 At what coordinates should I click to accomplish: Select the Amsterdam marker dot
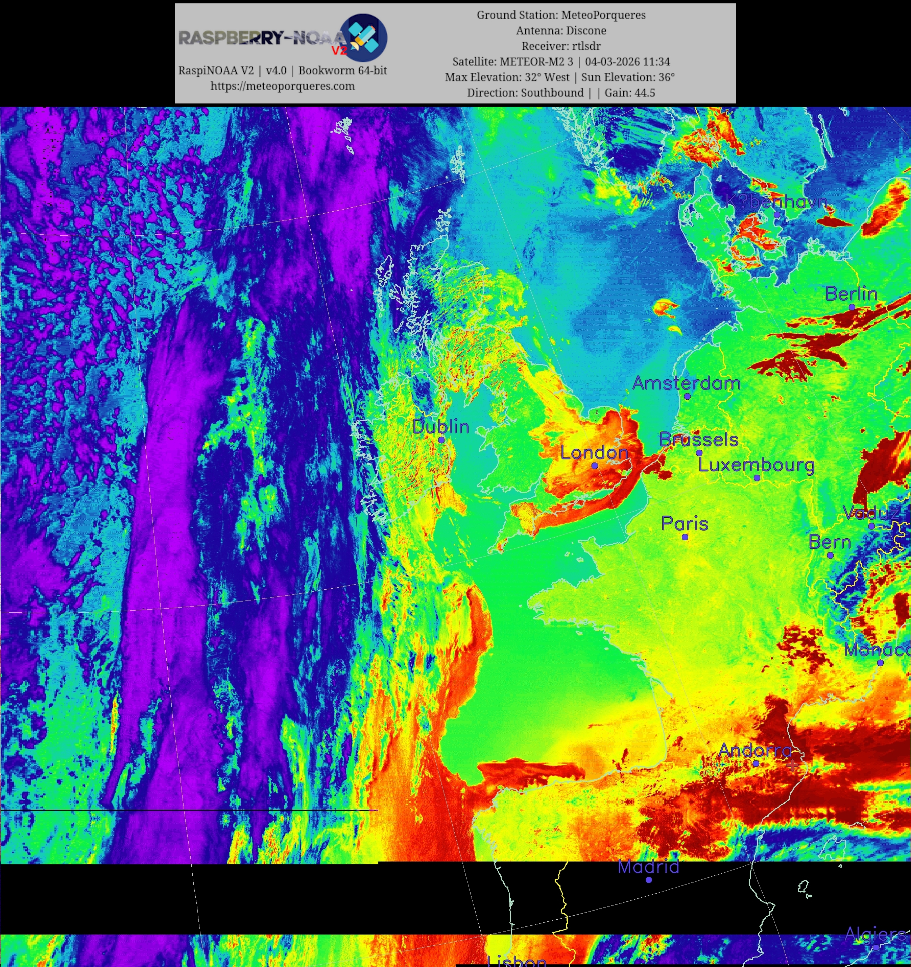(687, 396)
